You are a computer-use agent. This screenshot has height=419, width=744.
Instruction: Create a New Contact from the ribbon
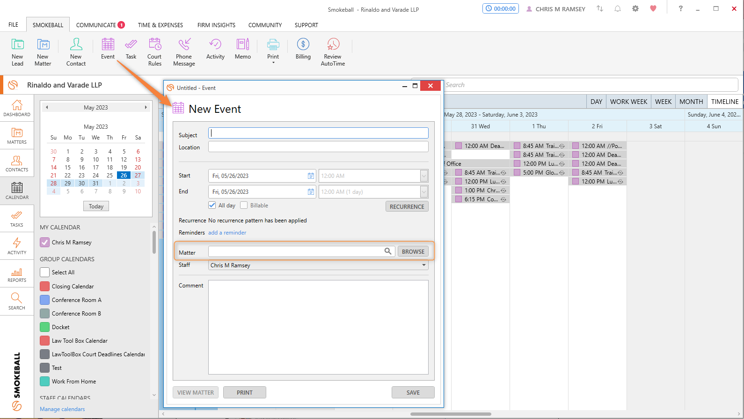coord(76,52)
